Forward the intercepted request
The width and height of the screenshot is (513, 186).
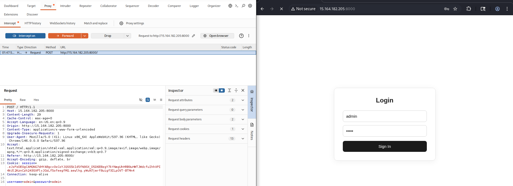click(64, 36)
